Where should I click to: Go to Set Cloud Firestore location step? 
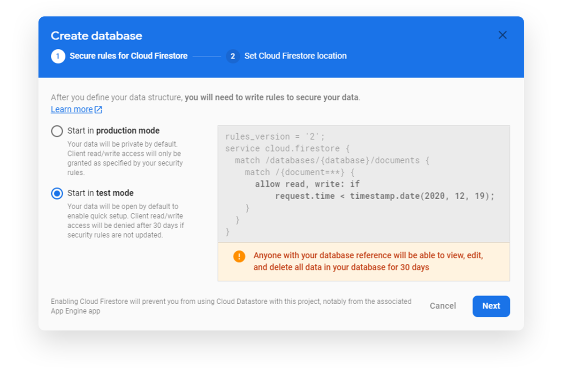click(296, 56)
